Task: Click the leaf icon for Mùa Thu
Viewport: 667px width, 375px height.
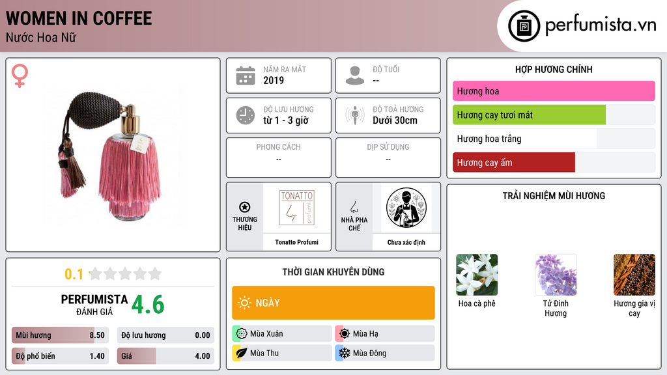Action: 242,353
